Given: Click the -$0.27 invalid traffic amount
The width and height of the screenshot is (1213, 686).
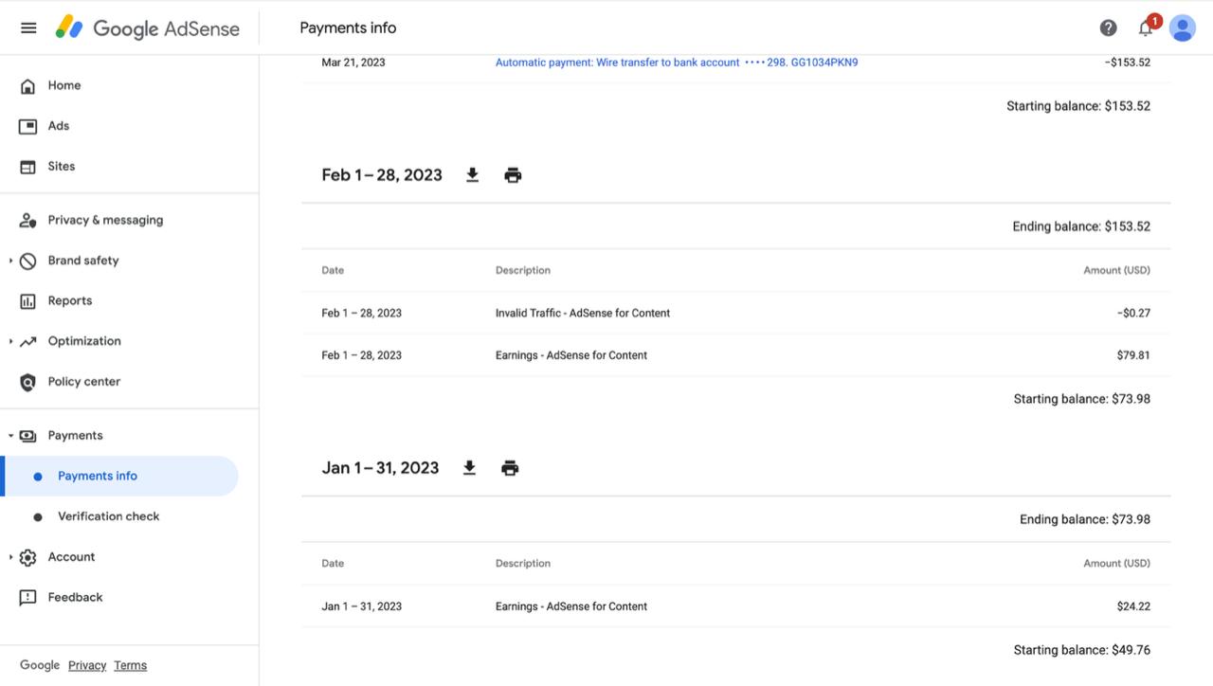Looking at the screenshot, I should (x=1133, y=313).
